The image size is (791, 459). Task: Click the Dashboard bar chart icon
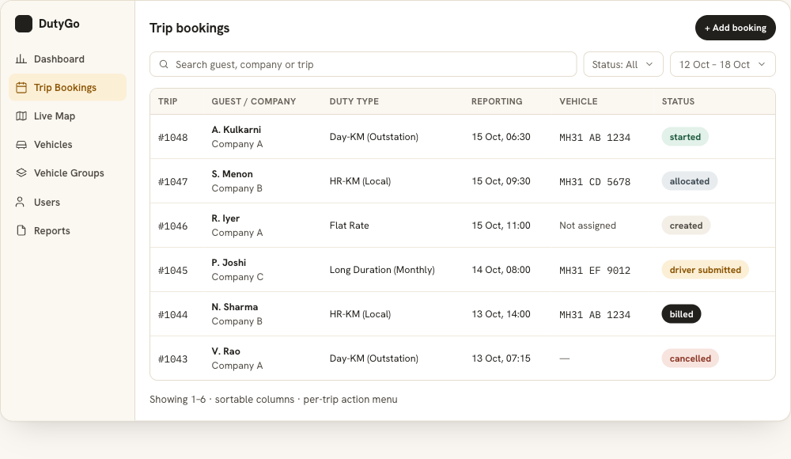click(21, 59)
